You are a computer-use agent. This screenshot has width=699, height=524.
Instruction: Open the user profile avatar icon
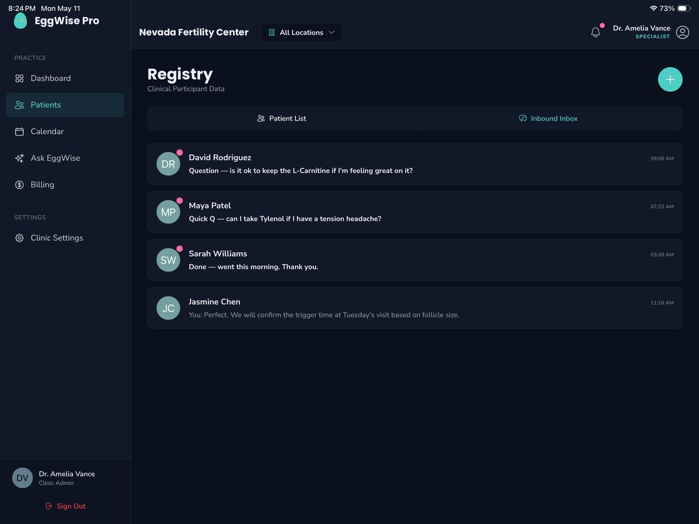683,32
